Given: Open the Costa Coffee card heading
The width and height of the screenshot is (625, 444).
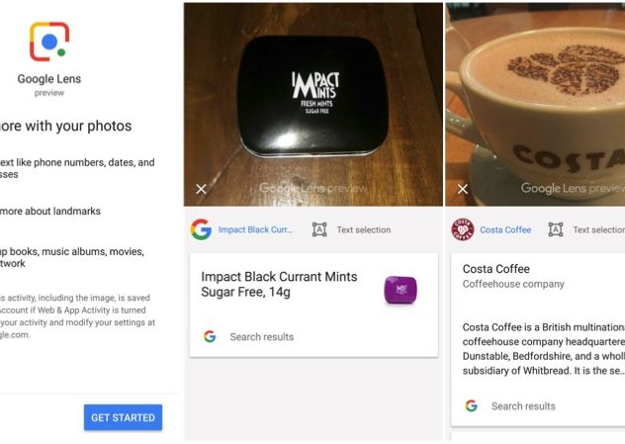Looking at the screenshot, I should click(495, 269).
